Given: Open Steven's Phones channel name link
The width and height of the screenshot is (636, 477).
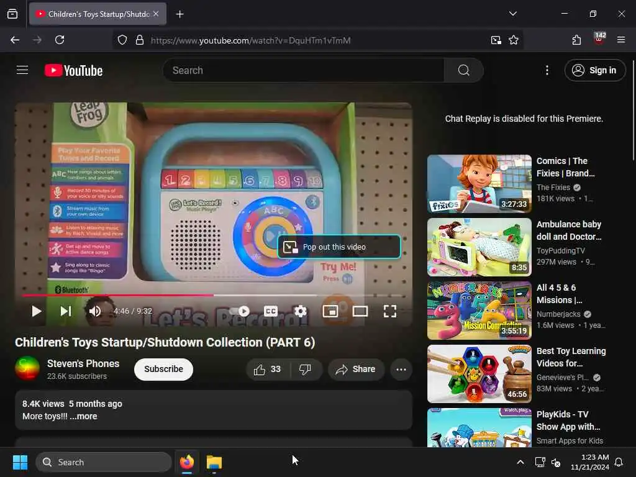Looking at the screenshot, I should 83,363.
